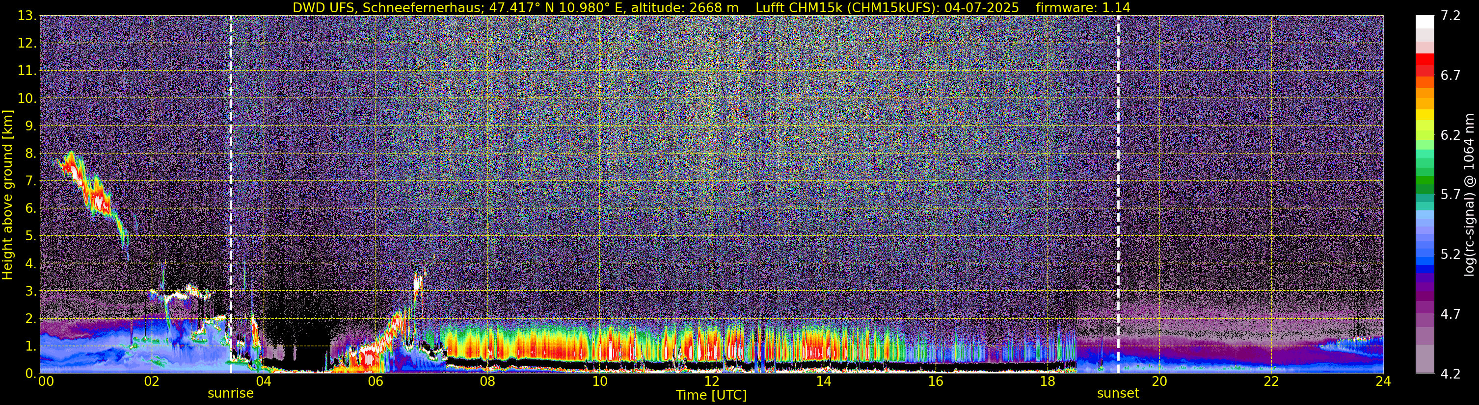Click the "24" time axis tick label
Viewport: 1479px width, 405px height.
1383,381
